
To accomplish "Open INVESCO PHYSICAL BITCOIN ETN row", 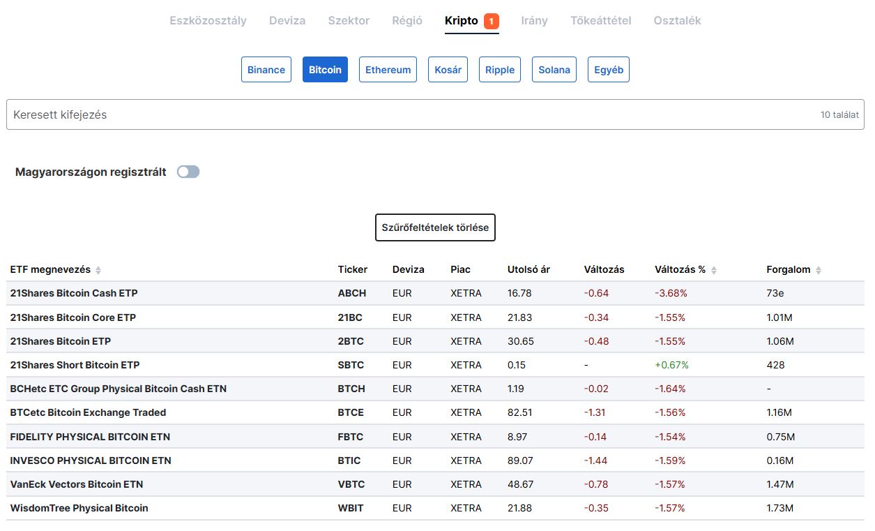I will [x=435, y=461].
